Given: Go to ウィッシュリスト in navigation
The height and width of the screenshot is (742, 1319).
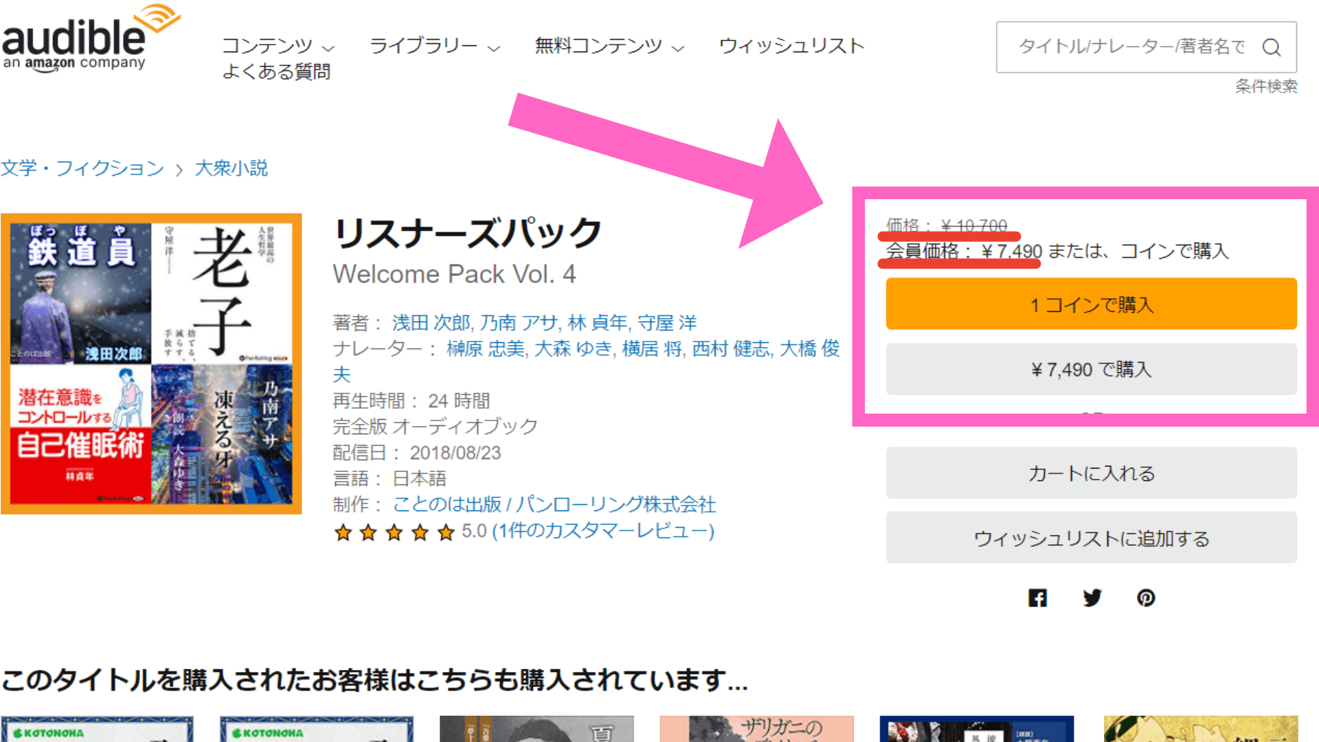Looking at the screenshot, I should click(x=791, y=46).
